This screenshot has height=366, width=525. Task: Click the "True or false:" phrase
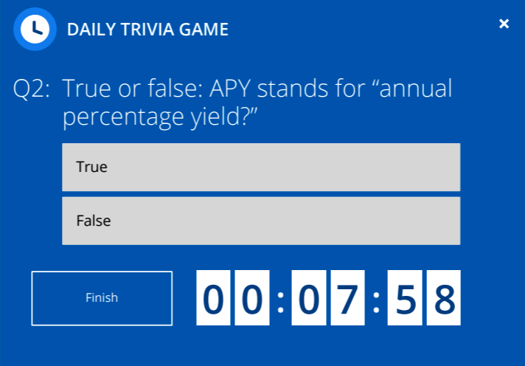click(133, 88)
